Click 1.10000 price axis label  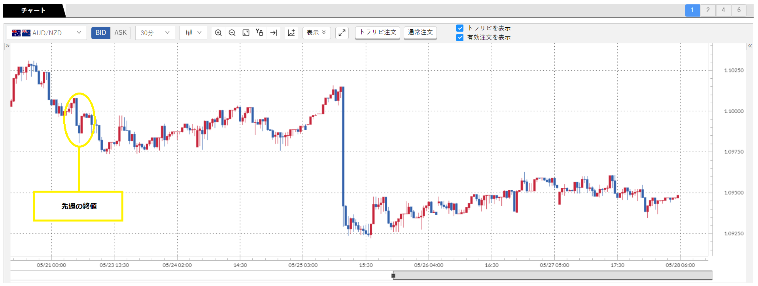click(733, 111)
